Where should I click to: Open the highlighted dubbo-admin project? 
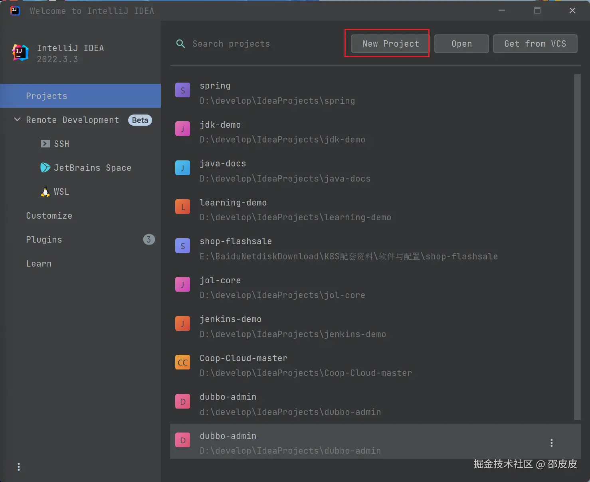click(375, 441)
